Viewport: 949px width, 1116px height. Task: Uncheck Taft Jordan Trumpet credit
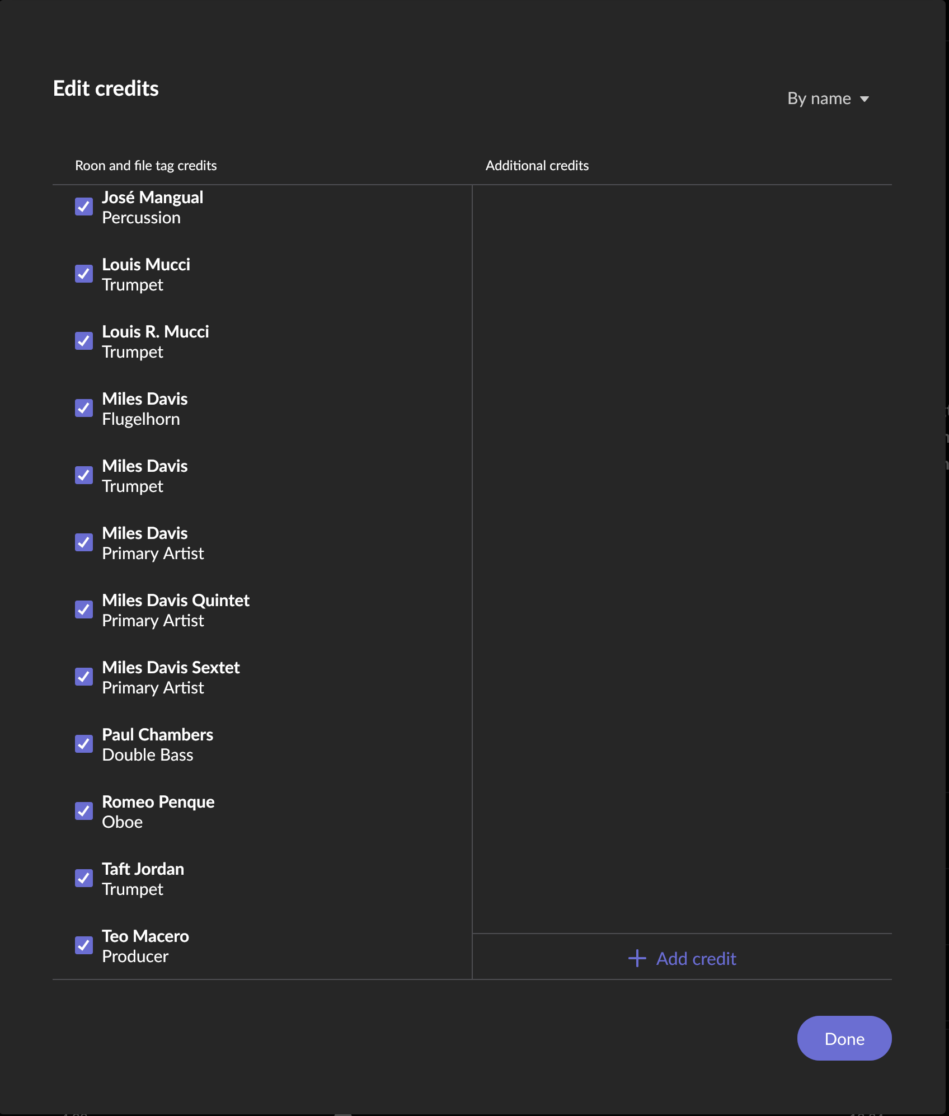(84, 878)
